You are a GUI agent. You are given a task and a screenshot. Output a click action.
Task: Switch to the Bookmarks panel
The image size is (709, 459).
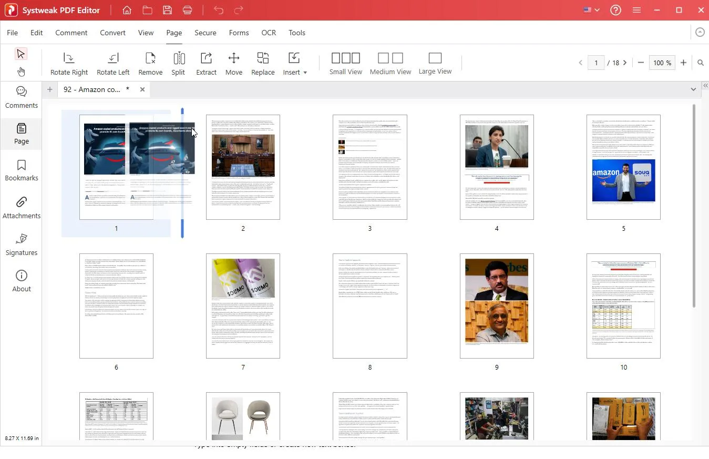click(x=21, y=169)
